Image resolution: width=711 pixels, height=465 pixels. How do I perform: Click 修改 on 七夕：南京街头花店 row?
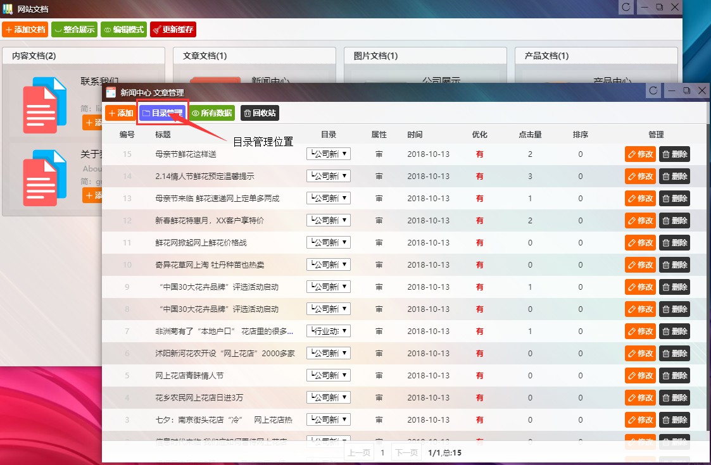pos(640,419)
